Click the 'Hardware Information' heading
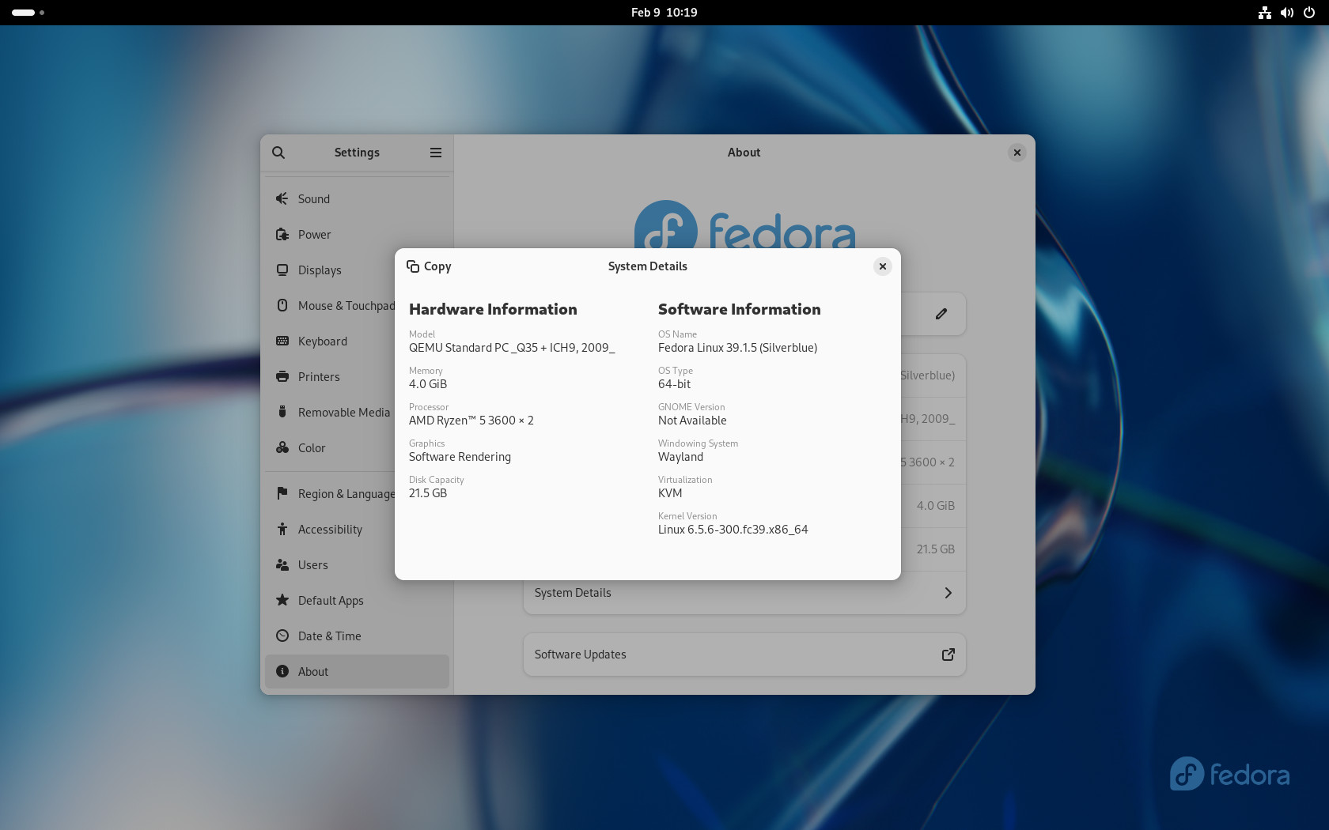 (493, 309)
